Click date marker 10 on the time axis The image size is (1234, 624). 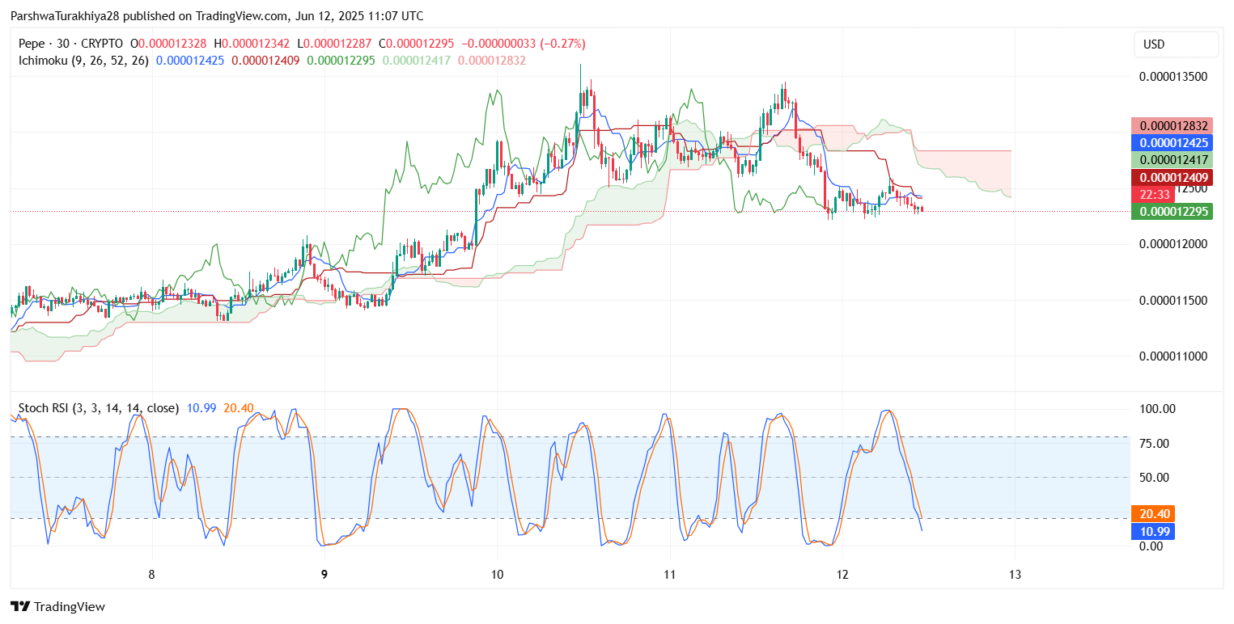pos(497,575)
